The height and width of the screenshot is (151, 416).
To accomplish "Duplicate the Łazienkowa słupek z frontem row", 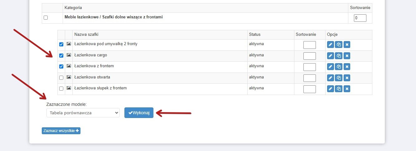I will tap(338, 89).
